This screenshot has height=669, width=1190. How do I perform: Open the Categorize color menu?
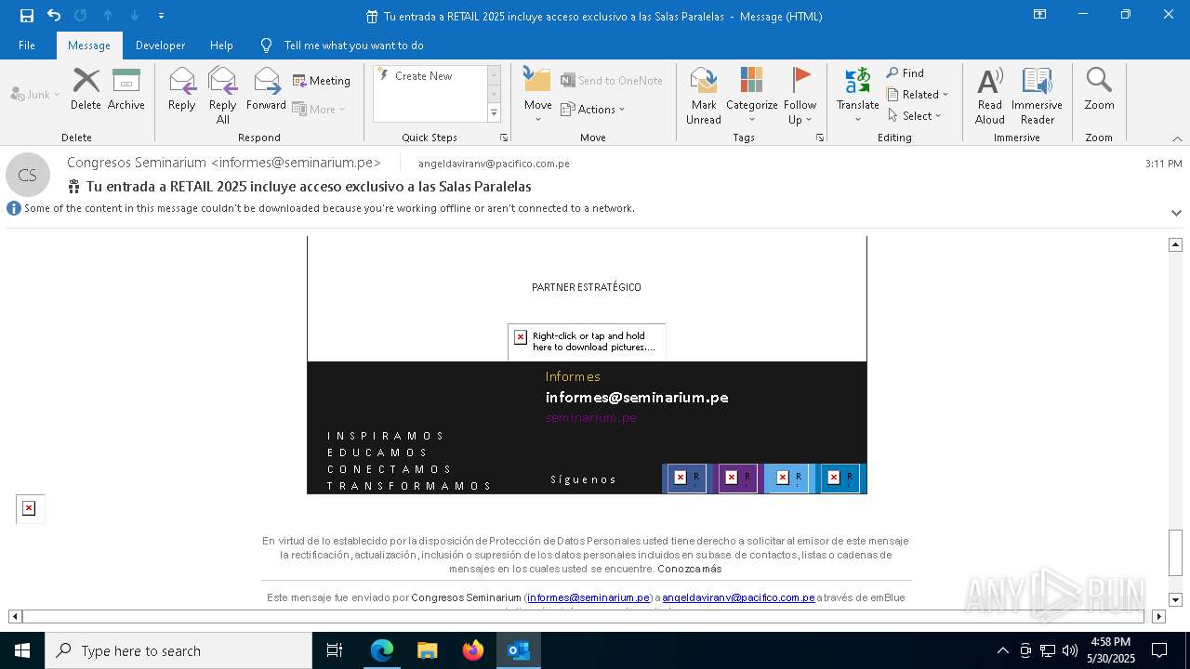tap(751, 95)
